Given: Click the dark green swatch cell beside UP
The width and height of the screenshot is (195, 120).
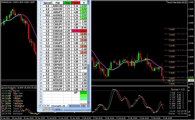Looking at the screenshot, I should (84, 93).
